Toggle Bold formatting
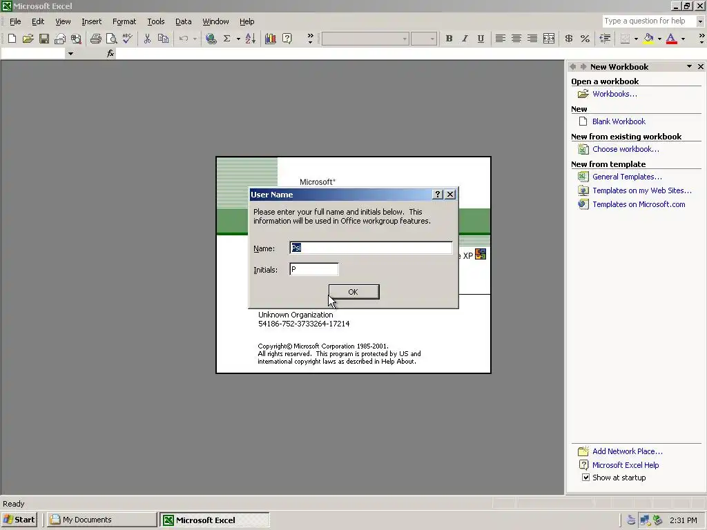Viewport: 707px width, 530px height. [x=449, y=39]
